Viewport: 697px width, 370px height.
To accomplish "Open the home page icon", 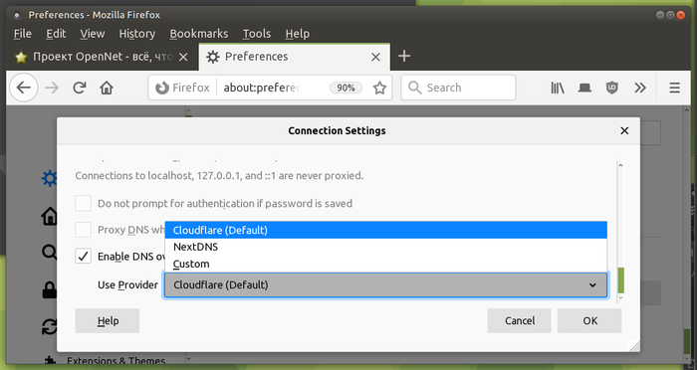I will point(107,88).
